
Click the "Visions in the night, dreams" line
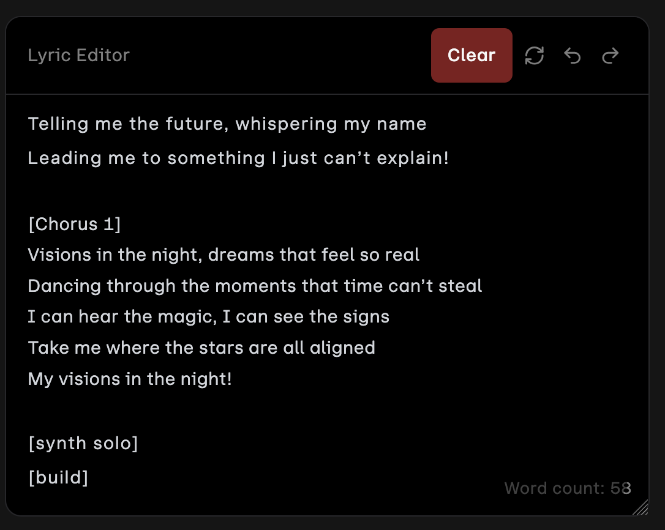click(224, 255)
